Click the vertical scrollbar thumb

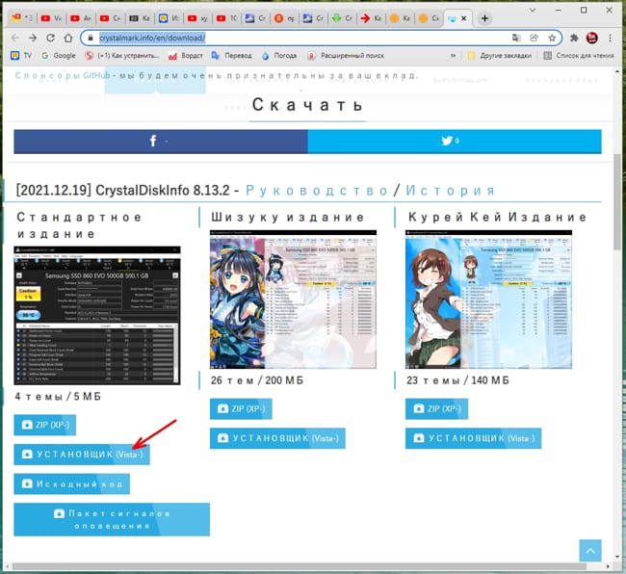tap(617, 201)
